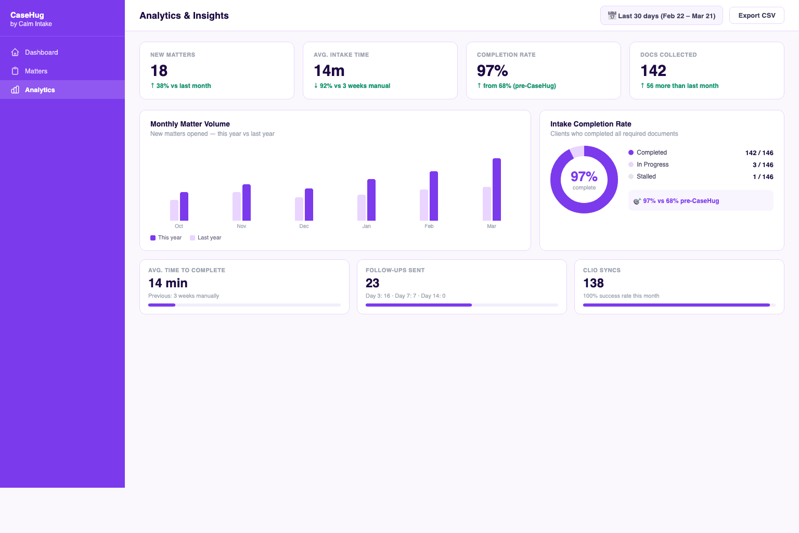Switch to the Matters section
The image size is (799, 533).
tap(36, 71)
